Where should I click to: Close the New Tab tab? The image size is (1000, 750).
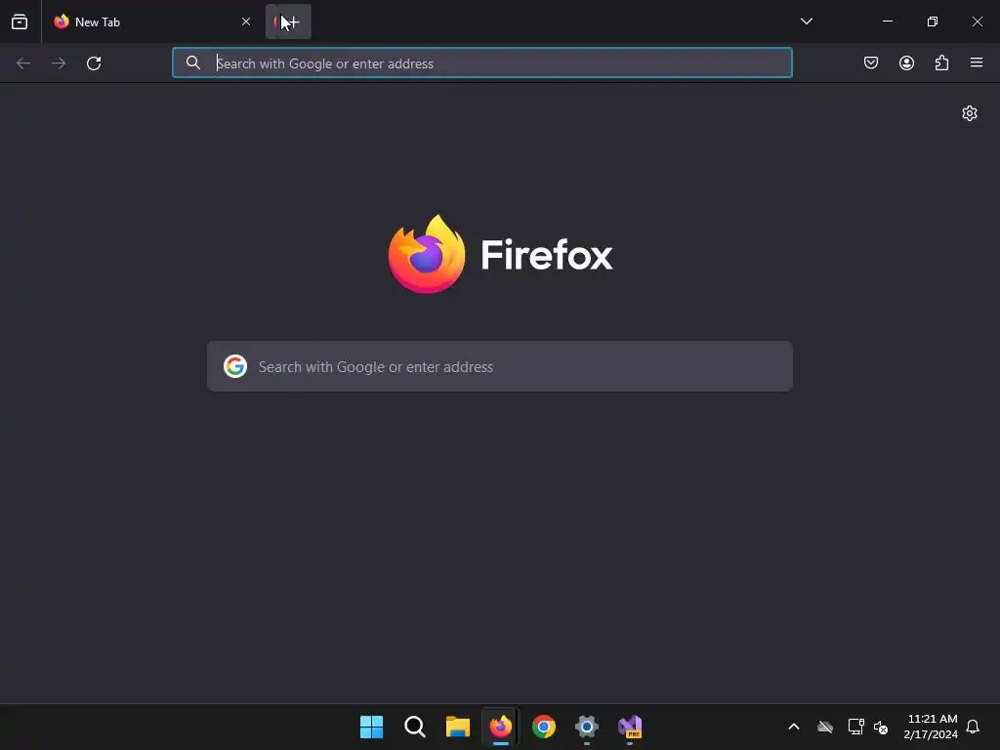(245, 21)
